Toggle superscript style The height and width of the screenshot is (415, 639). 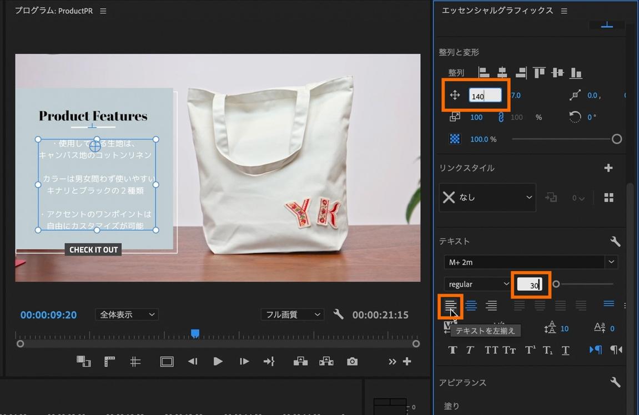click(530, 350)
